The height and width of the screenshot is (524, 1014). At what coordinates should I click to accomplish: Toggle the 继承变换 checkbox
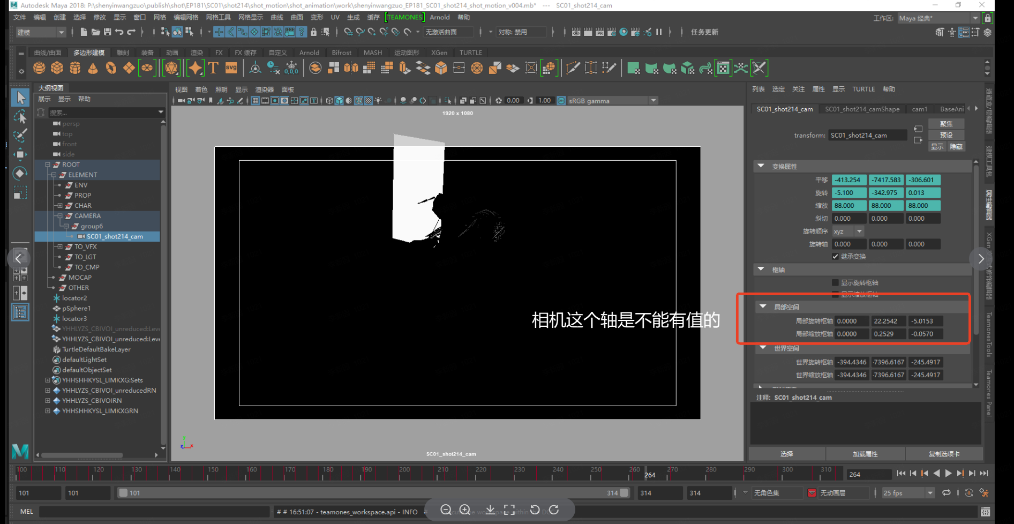coord(835,257)
